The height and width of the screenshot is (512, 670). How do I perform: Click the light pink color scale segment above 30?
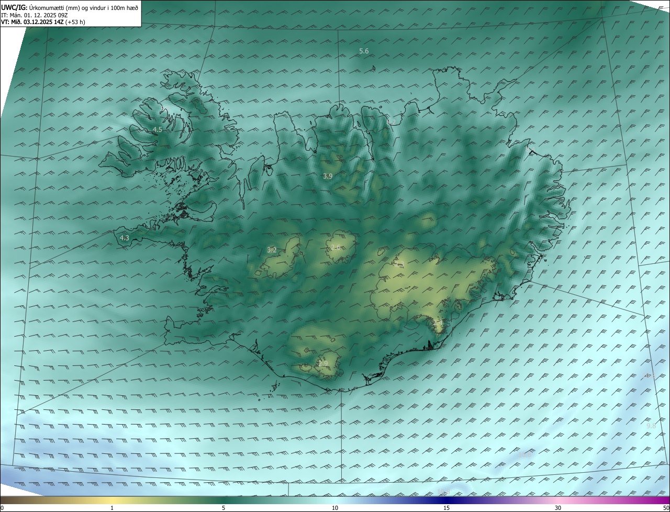pos(558,500)
